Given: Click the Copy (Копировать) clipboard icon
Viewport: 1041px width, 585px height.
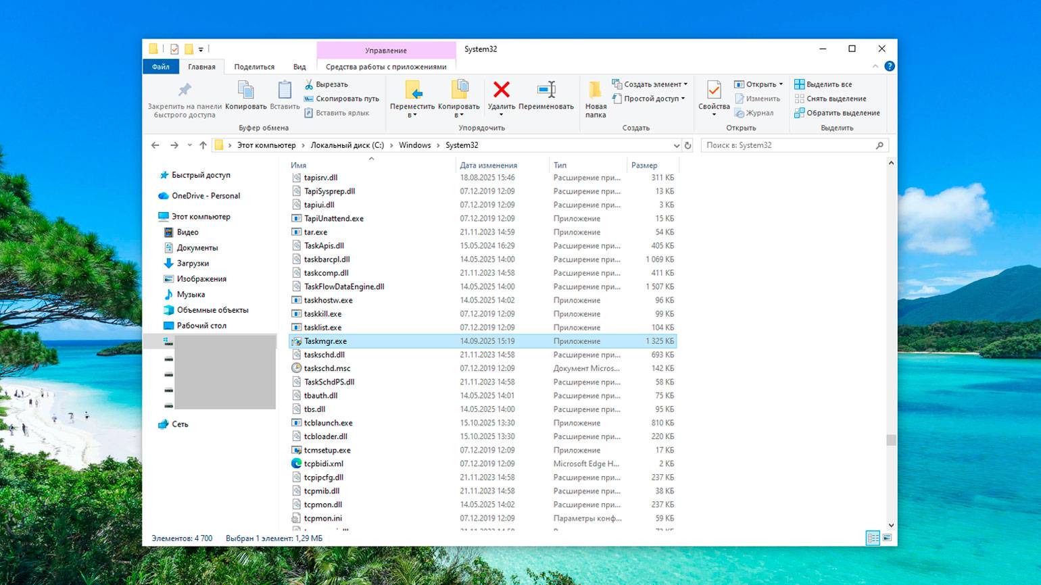Looking at the screenshot, I should 245,90.
